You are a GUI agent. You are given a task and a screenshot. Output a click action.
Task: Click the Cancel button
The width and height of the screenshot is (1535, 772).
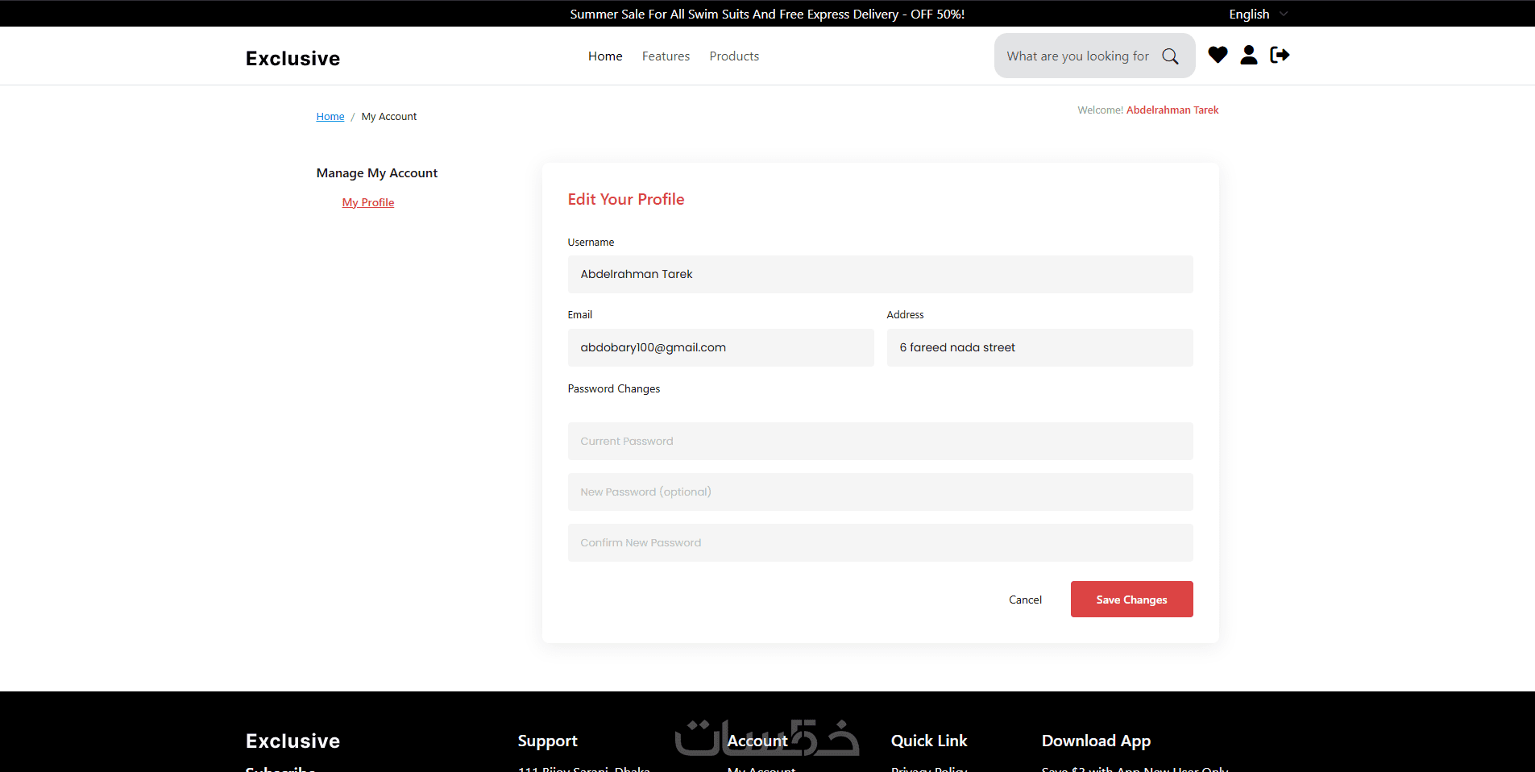point(1025,600)
